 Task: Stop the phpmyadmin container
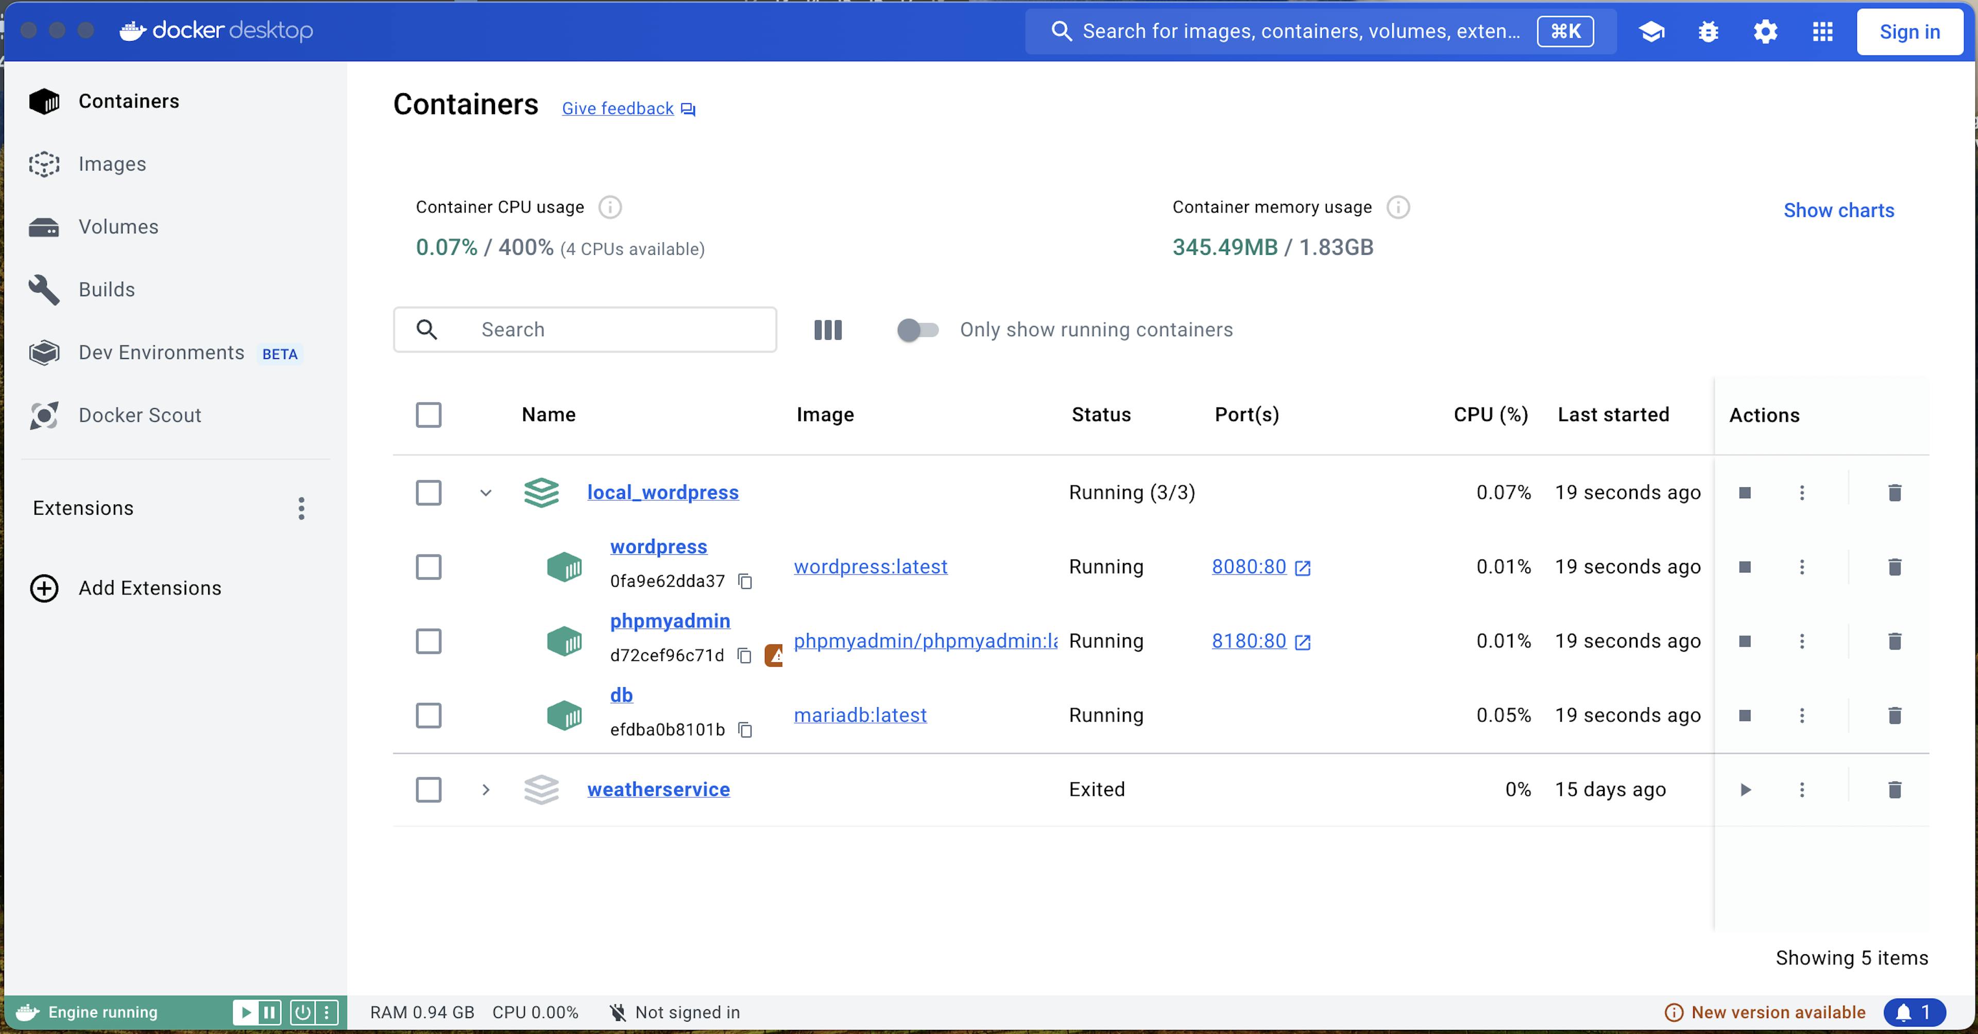point(1745,641)
